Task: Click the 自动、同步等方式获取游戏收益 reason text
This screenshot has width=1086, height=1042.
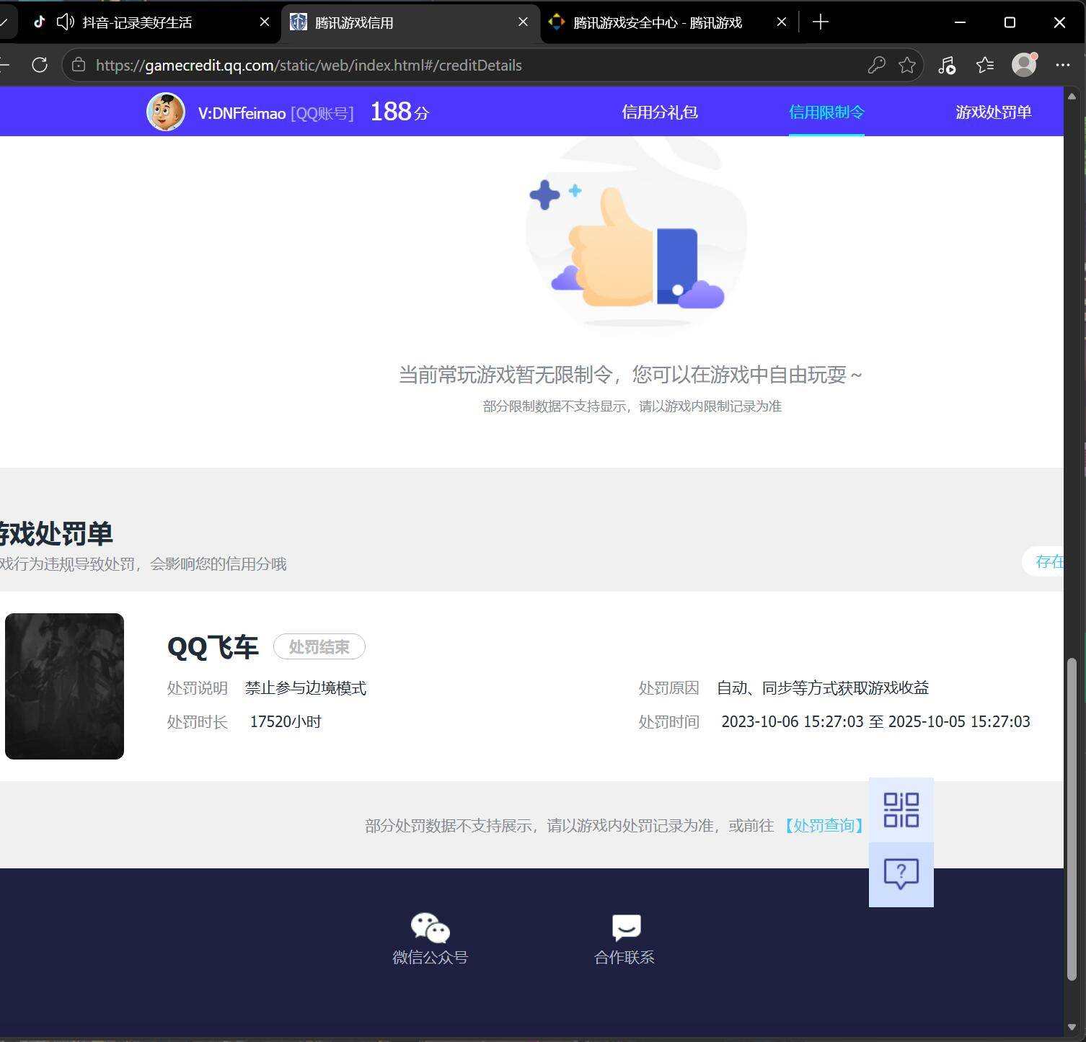Action: tap(823, 688)
